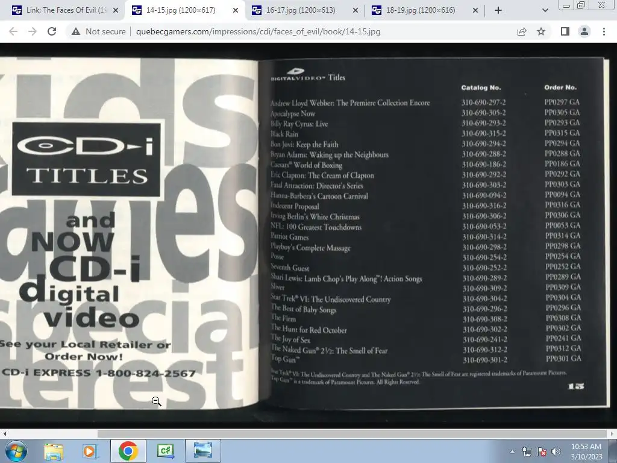
Task: Favicon of the 18-19.jpg tab
Action: pos(376,10)
